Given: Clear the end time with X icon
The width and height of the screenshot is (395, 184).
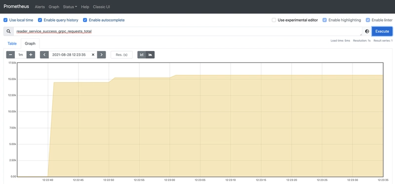Looking at the screenshot, I should point(93,55).
